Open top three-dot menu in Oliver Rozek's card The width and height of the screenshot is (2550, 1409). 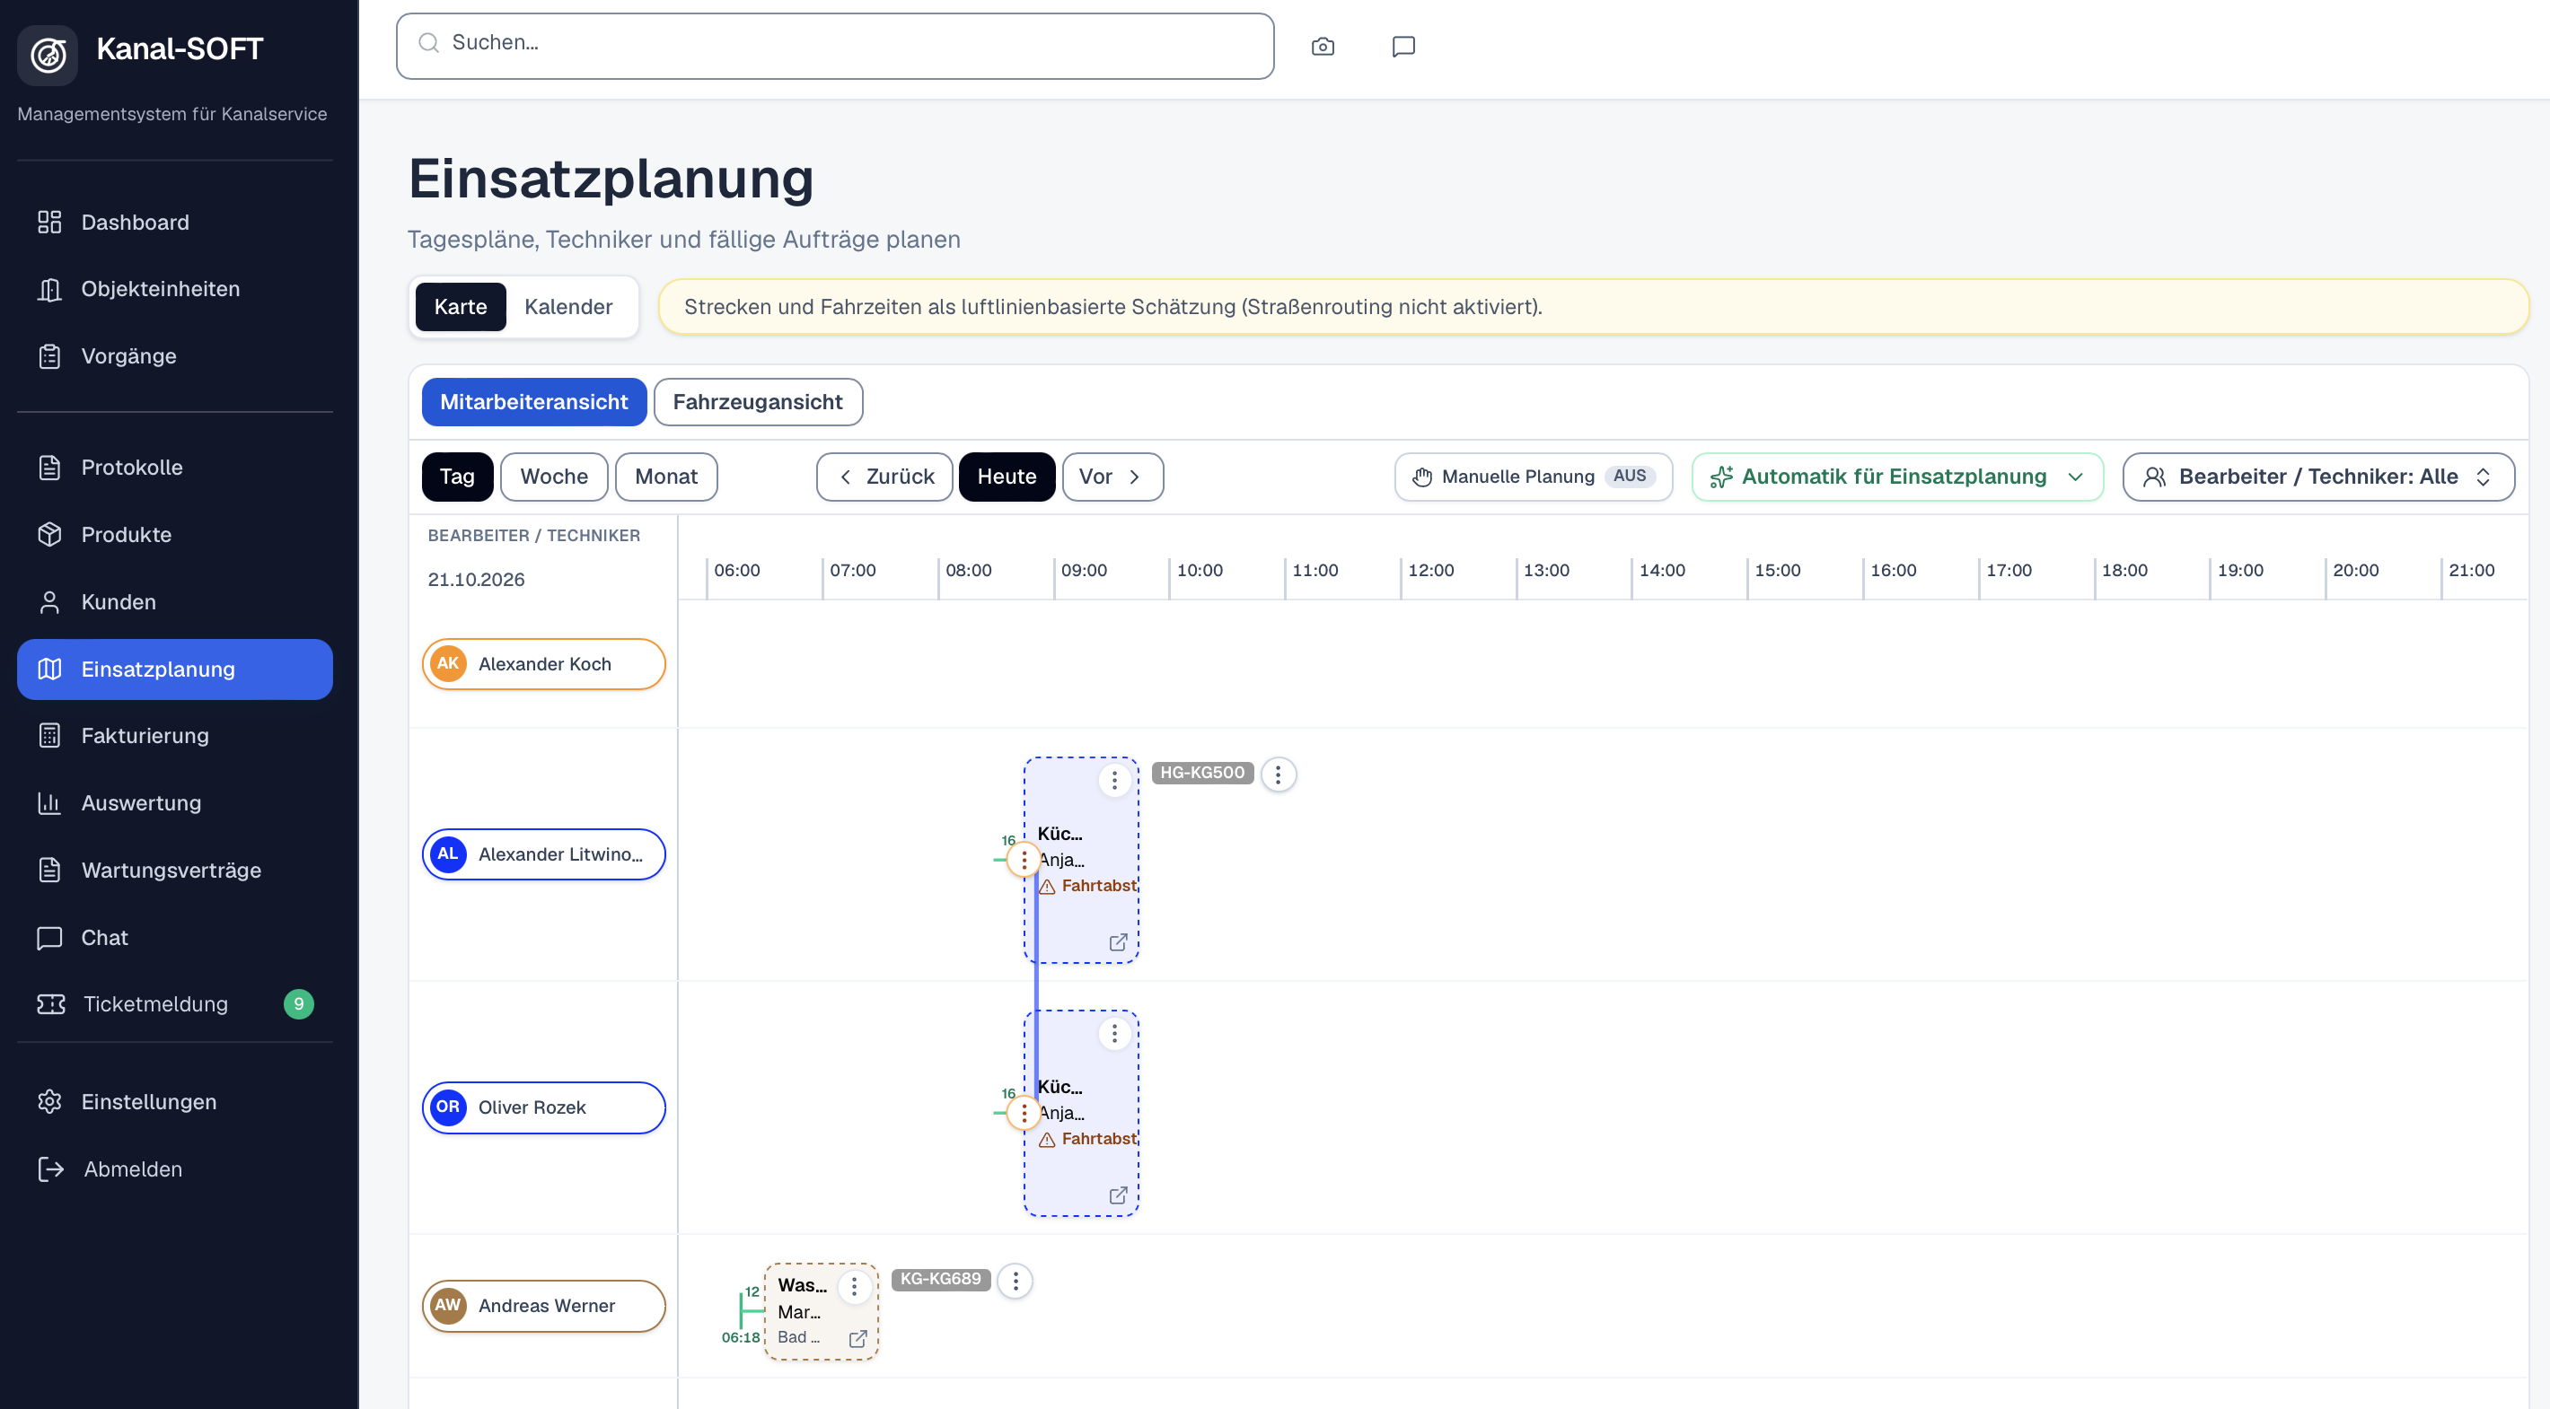click(1114, 1033)
